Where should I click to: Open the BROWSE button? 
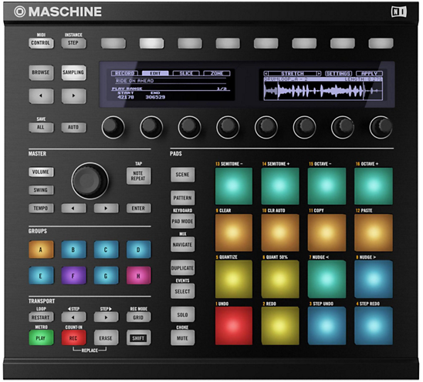(41, 72)
